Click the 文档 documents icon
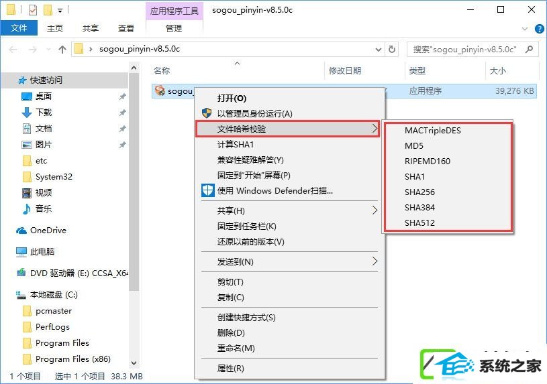Image resolution: width=547 pixels, height=384 pixels. point(27,128)
